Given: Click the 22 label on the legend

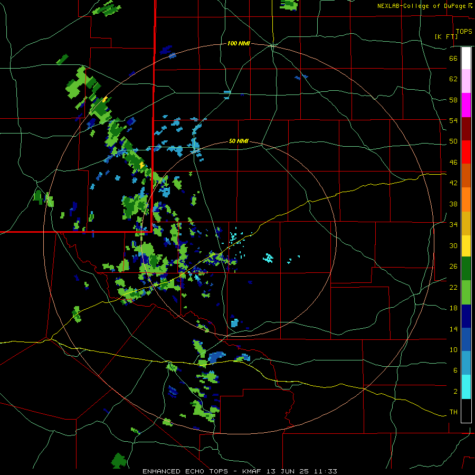Looking at the screenshot, I should coord(453,287).
